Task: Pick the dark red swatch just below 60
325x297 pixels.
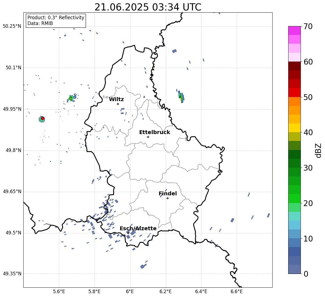Action: pyautogui.click(x=295, y=66)
